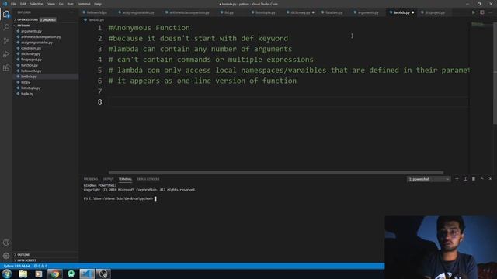Switch to the Output panel tab
This screenshot has width=497, height=279.
coord(108,179)
